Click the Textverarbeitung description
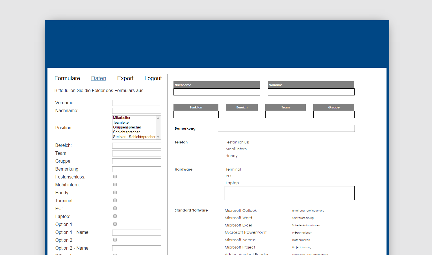This screenshot has height=255, width=432. point(303,218)
